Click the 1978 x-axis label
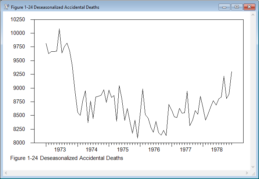Viewport: 259px width, 179px height. 217,149
